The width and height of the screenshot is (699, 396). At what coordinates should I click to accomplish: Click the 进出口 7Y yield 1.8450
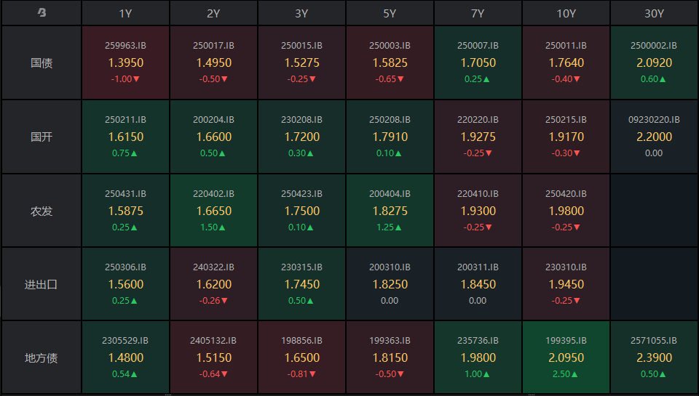tap(478, 284)
